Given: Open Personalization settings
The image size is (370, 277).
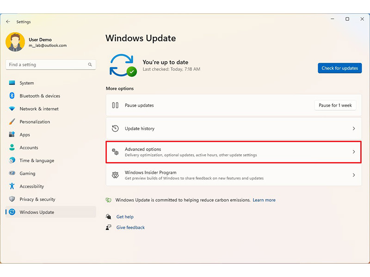Looking at the screenshot, I should coord(35,122).
